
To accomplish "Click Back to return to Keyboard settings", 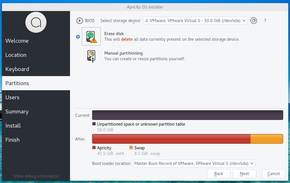I will pyautogui.click(x=219, y=173).
